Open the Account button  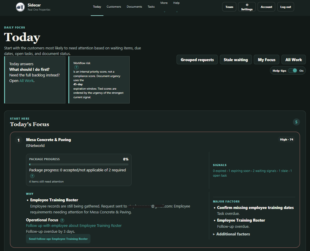pyautogui.click(x=266, y=7)
